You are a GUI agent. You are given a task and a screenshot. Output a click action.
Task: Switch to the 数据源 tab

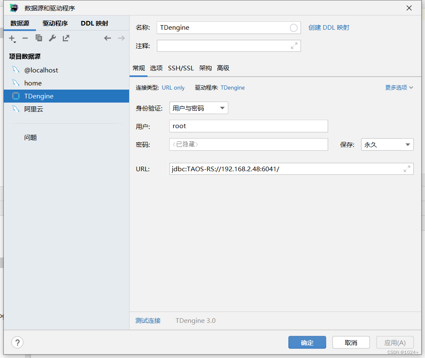click(20, 23)
